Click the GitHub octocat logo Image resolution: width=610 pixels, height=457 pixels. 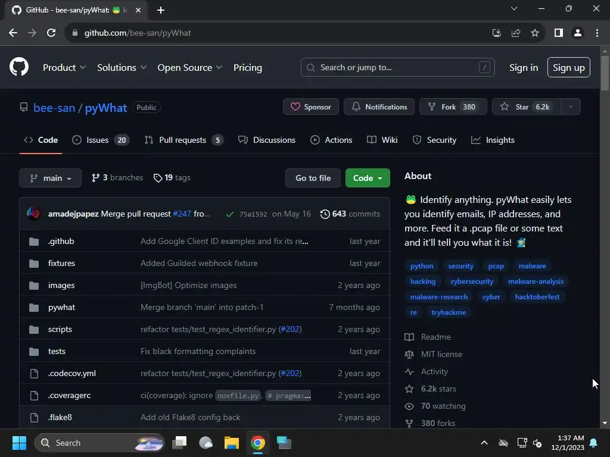pos(18,67)
